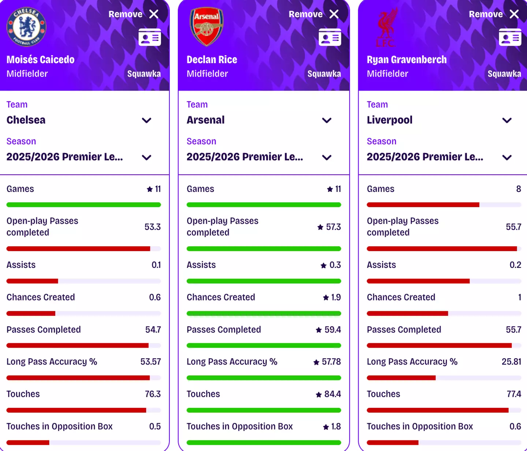Open season dropdown on Caicedo's card
Viewport: 527px width, 451px height.
point(146,158)
